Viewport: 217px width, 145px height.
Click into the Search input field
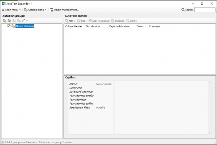point(204,10)
